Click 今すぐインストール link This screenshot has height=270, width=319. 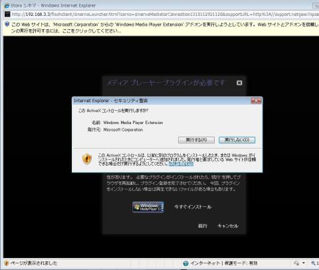pyautogui.click(x=193, y=207)
